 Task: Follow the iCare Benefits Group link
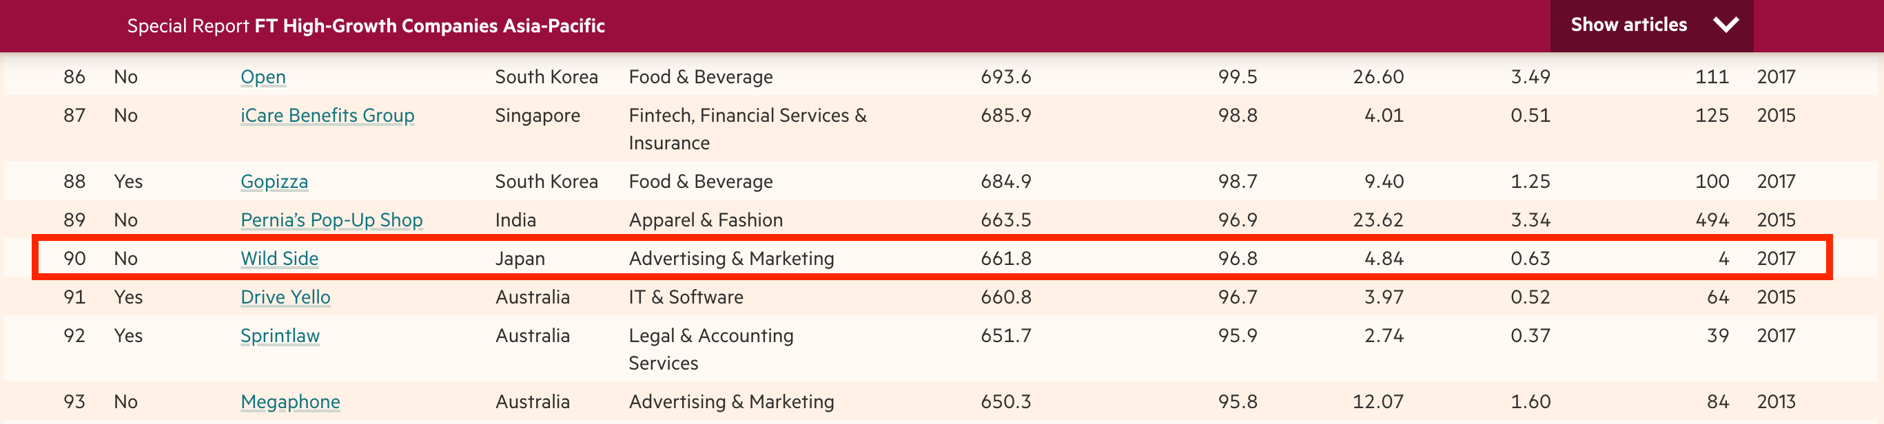(327, 116)
